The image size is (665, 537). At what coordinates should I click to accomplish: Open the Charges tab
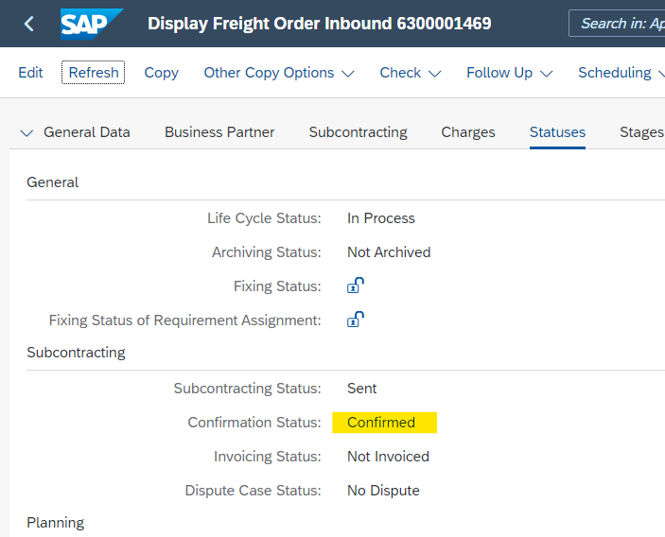point(468,132)
